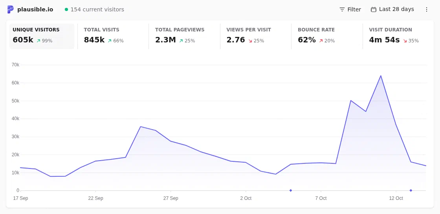Click the Plausible logo icon

coord(10,9)
